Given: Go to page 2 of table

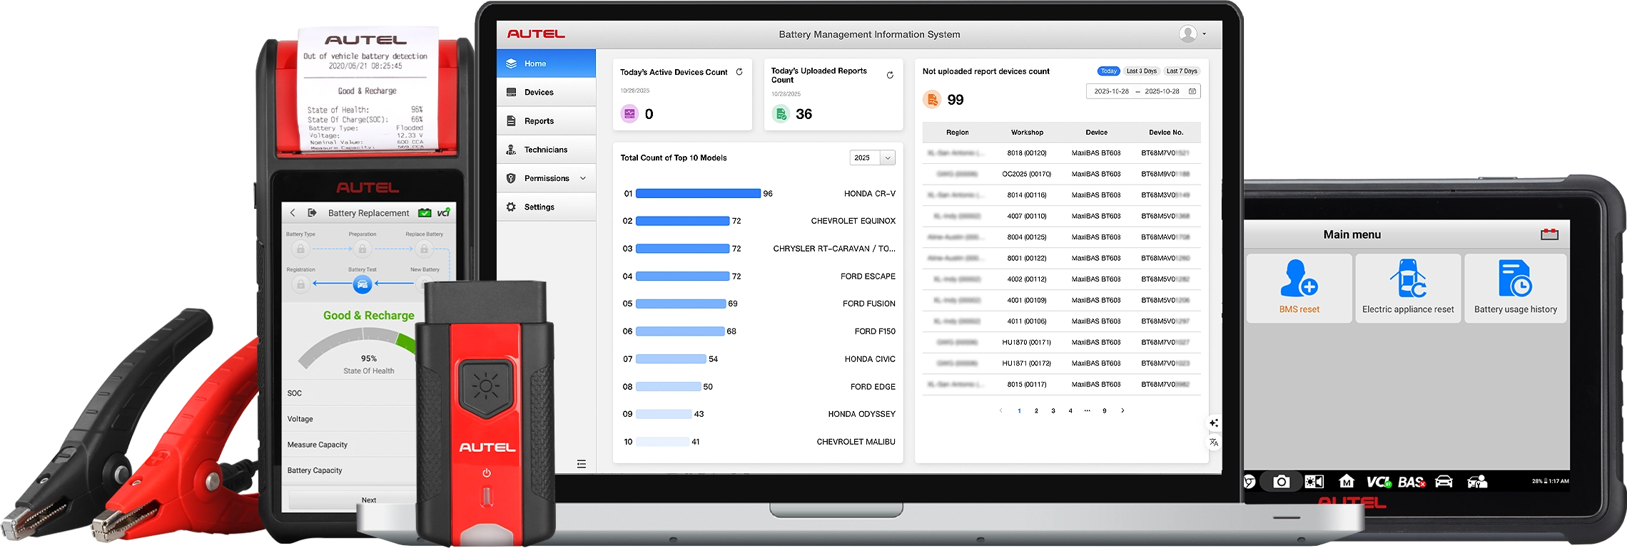Looking at the screenshot, I should point(1036,411).
